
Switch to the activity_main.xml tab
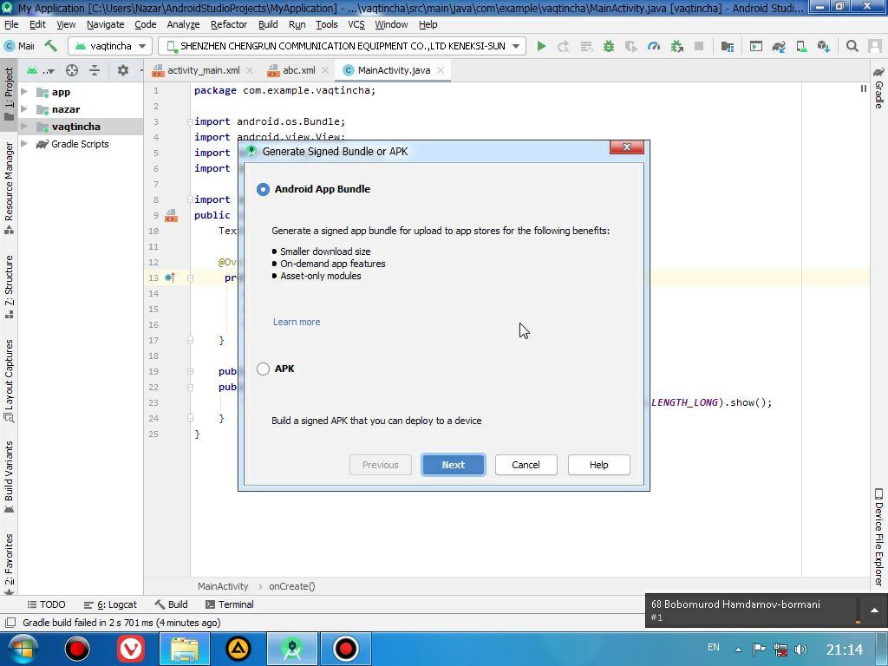(x=203, y=70)
